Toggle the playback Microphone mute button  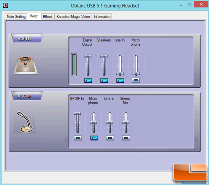pyautogui.click(x=136, y=80)
